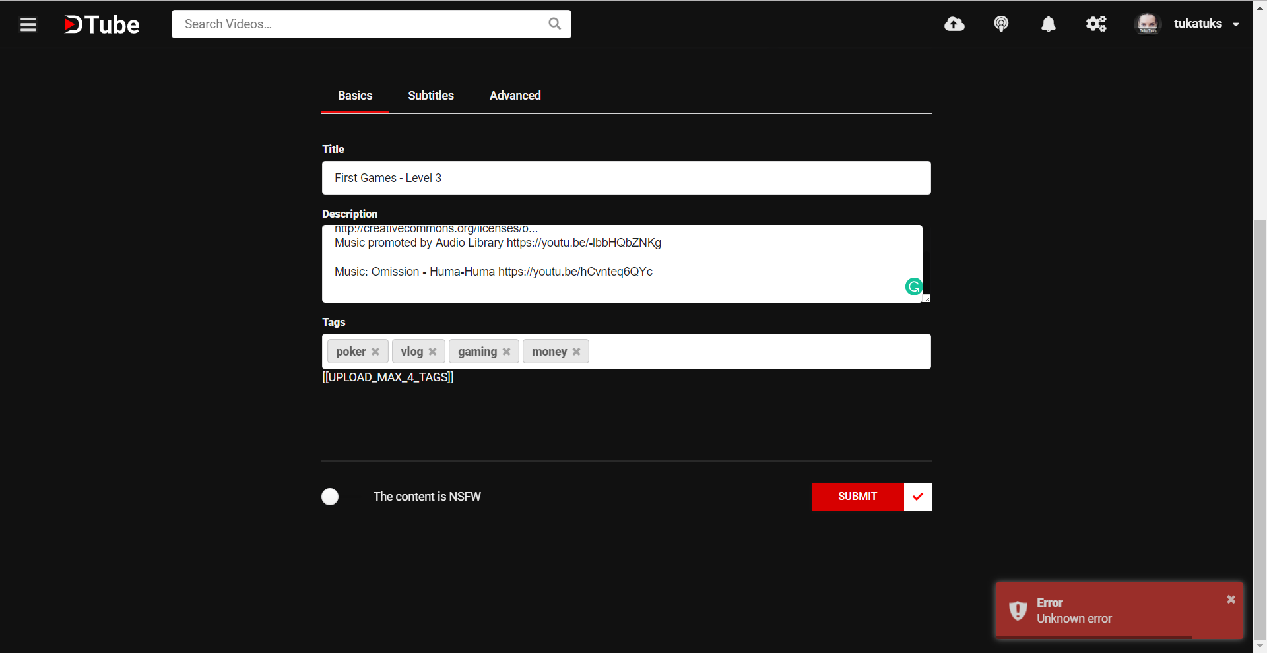Remove the poker tag

point(375,352)
